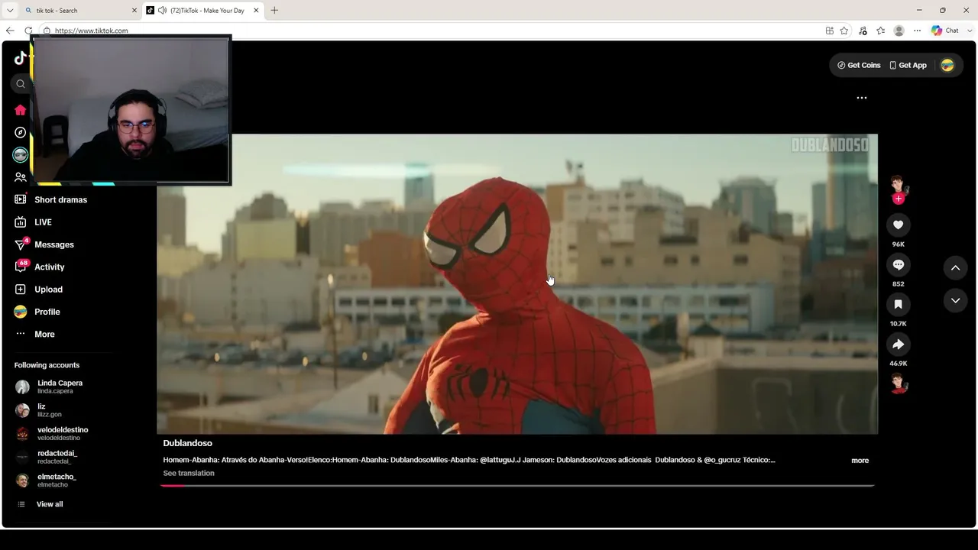Open the LIVE section

point(33,222)
